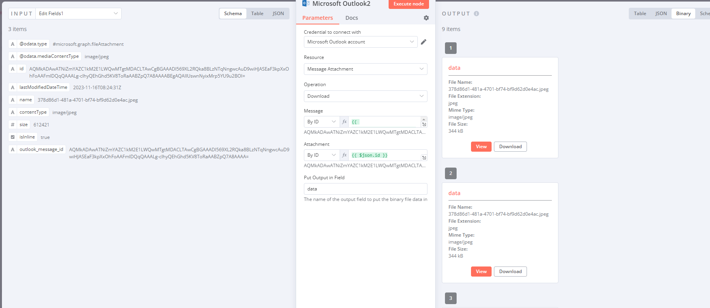Select the Schema view in Input panel
Viewport: 710px width, 308px height.
click(x=233, y=14)
